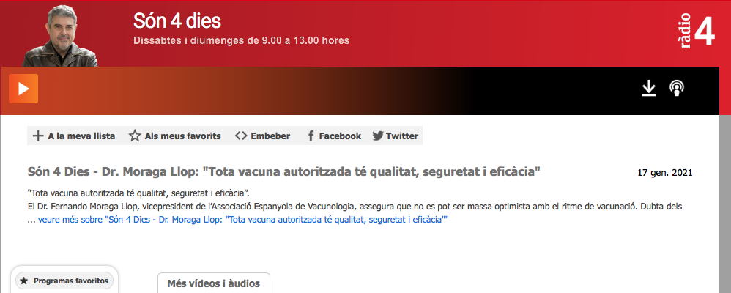Share via the Twitter label
Screen dimensions: 731x293
click(402, 136)
